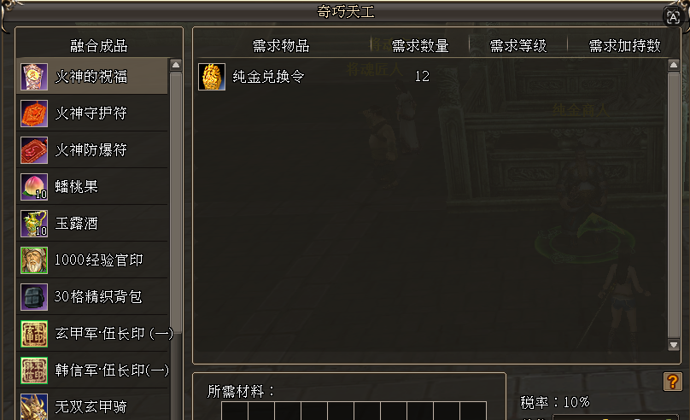
Task: Open the orange question mark help
Action: click(672, 382)
